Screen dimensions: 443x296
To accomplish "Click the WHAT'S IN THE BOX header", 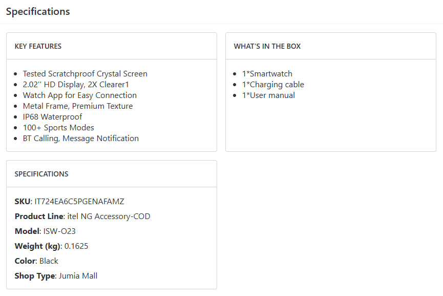I will (x=267, y=46).
